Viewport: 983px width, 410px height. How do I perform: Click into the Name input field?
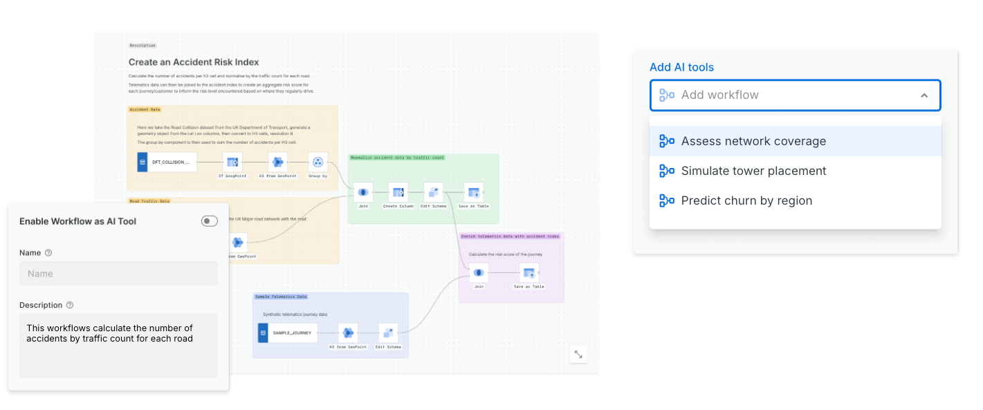118,274
